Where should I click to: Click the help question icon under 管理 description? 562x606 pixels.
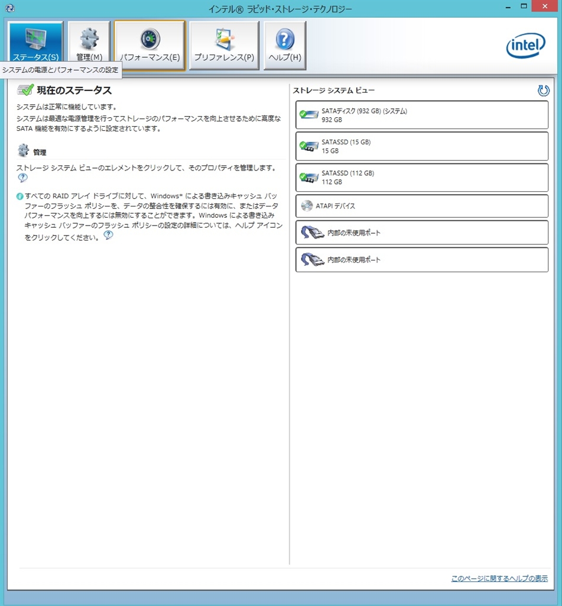point(23,178)
